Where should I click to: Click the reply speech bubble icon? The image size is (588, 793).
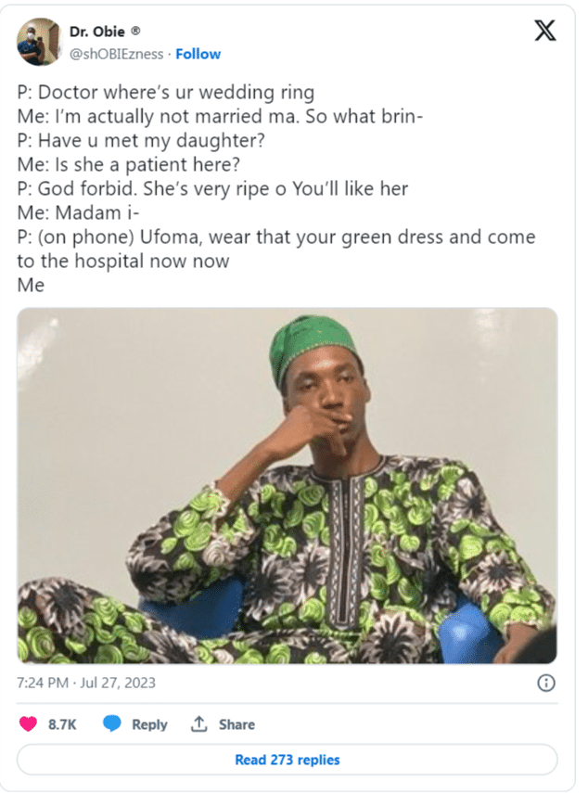[x=112, y=724]
